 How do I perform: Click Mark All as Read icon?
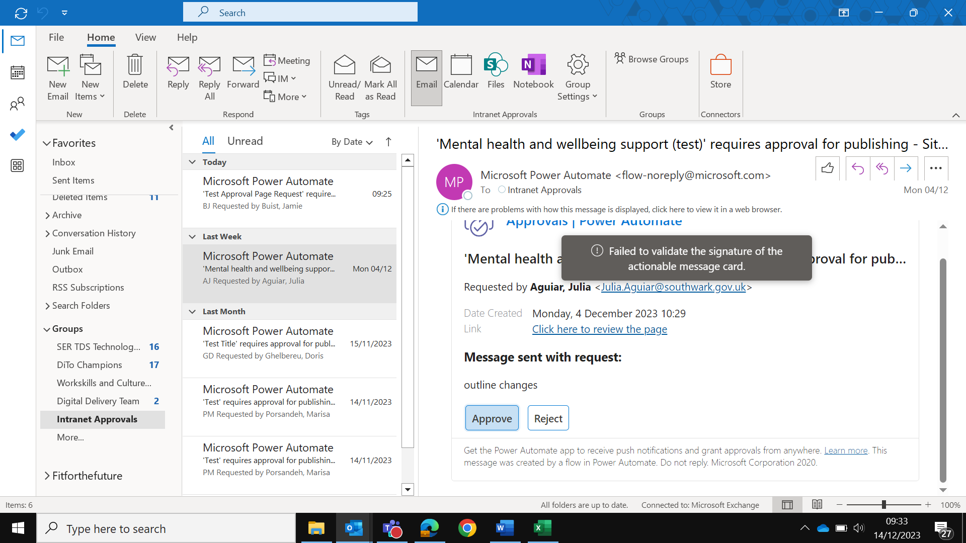point(380,65)
